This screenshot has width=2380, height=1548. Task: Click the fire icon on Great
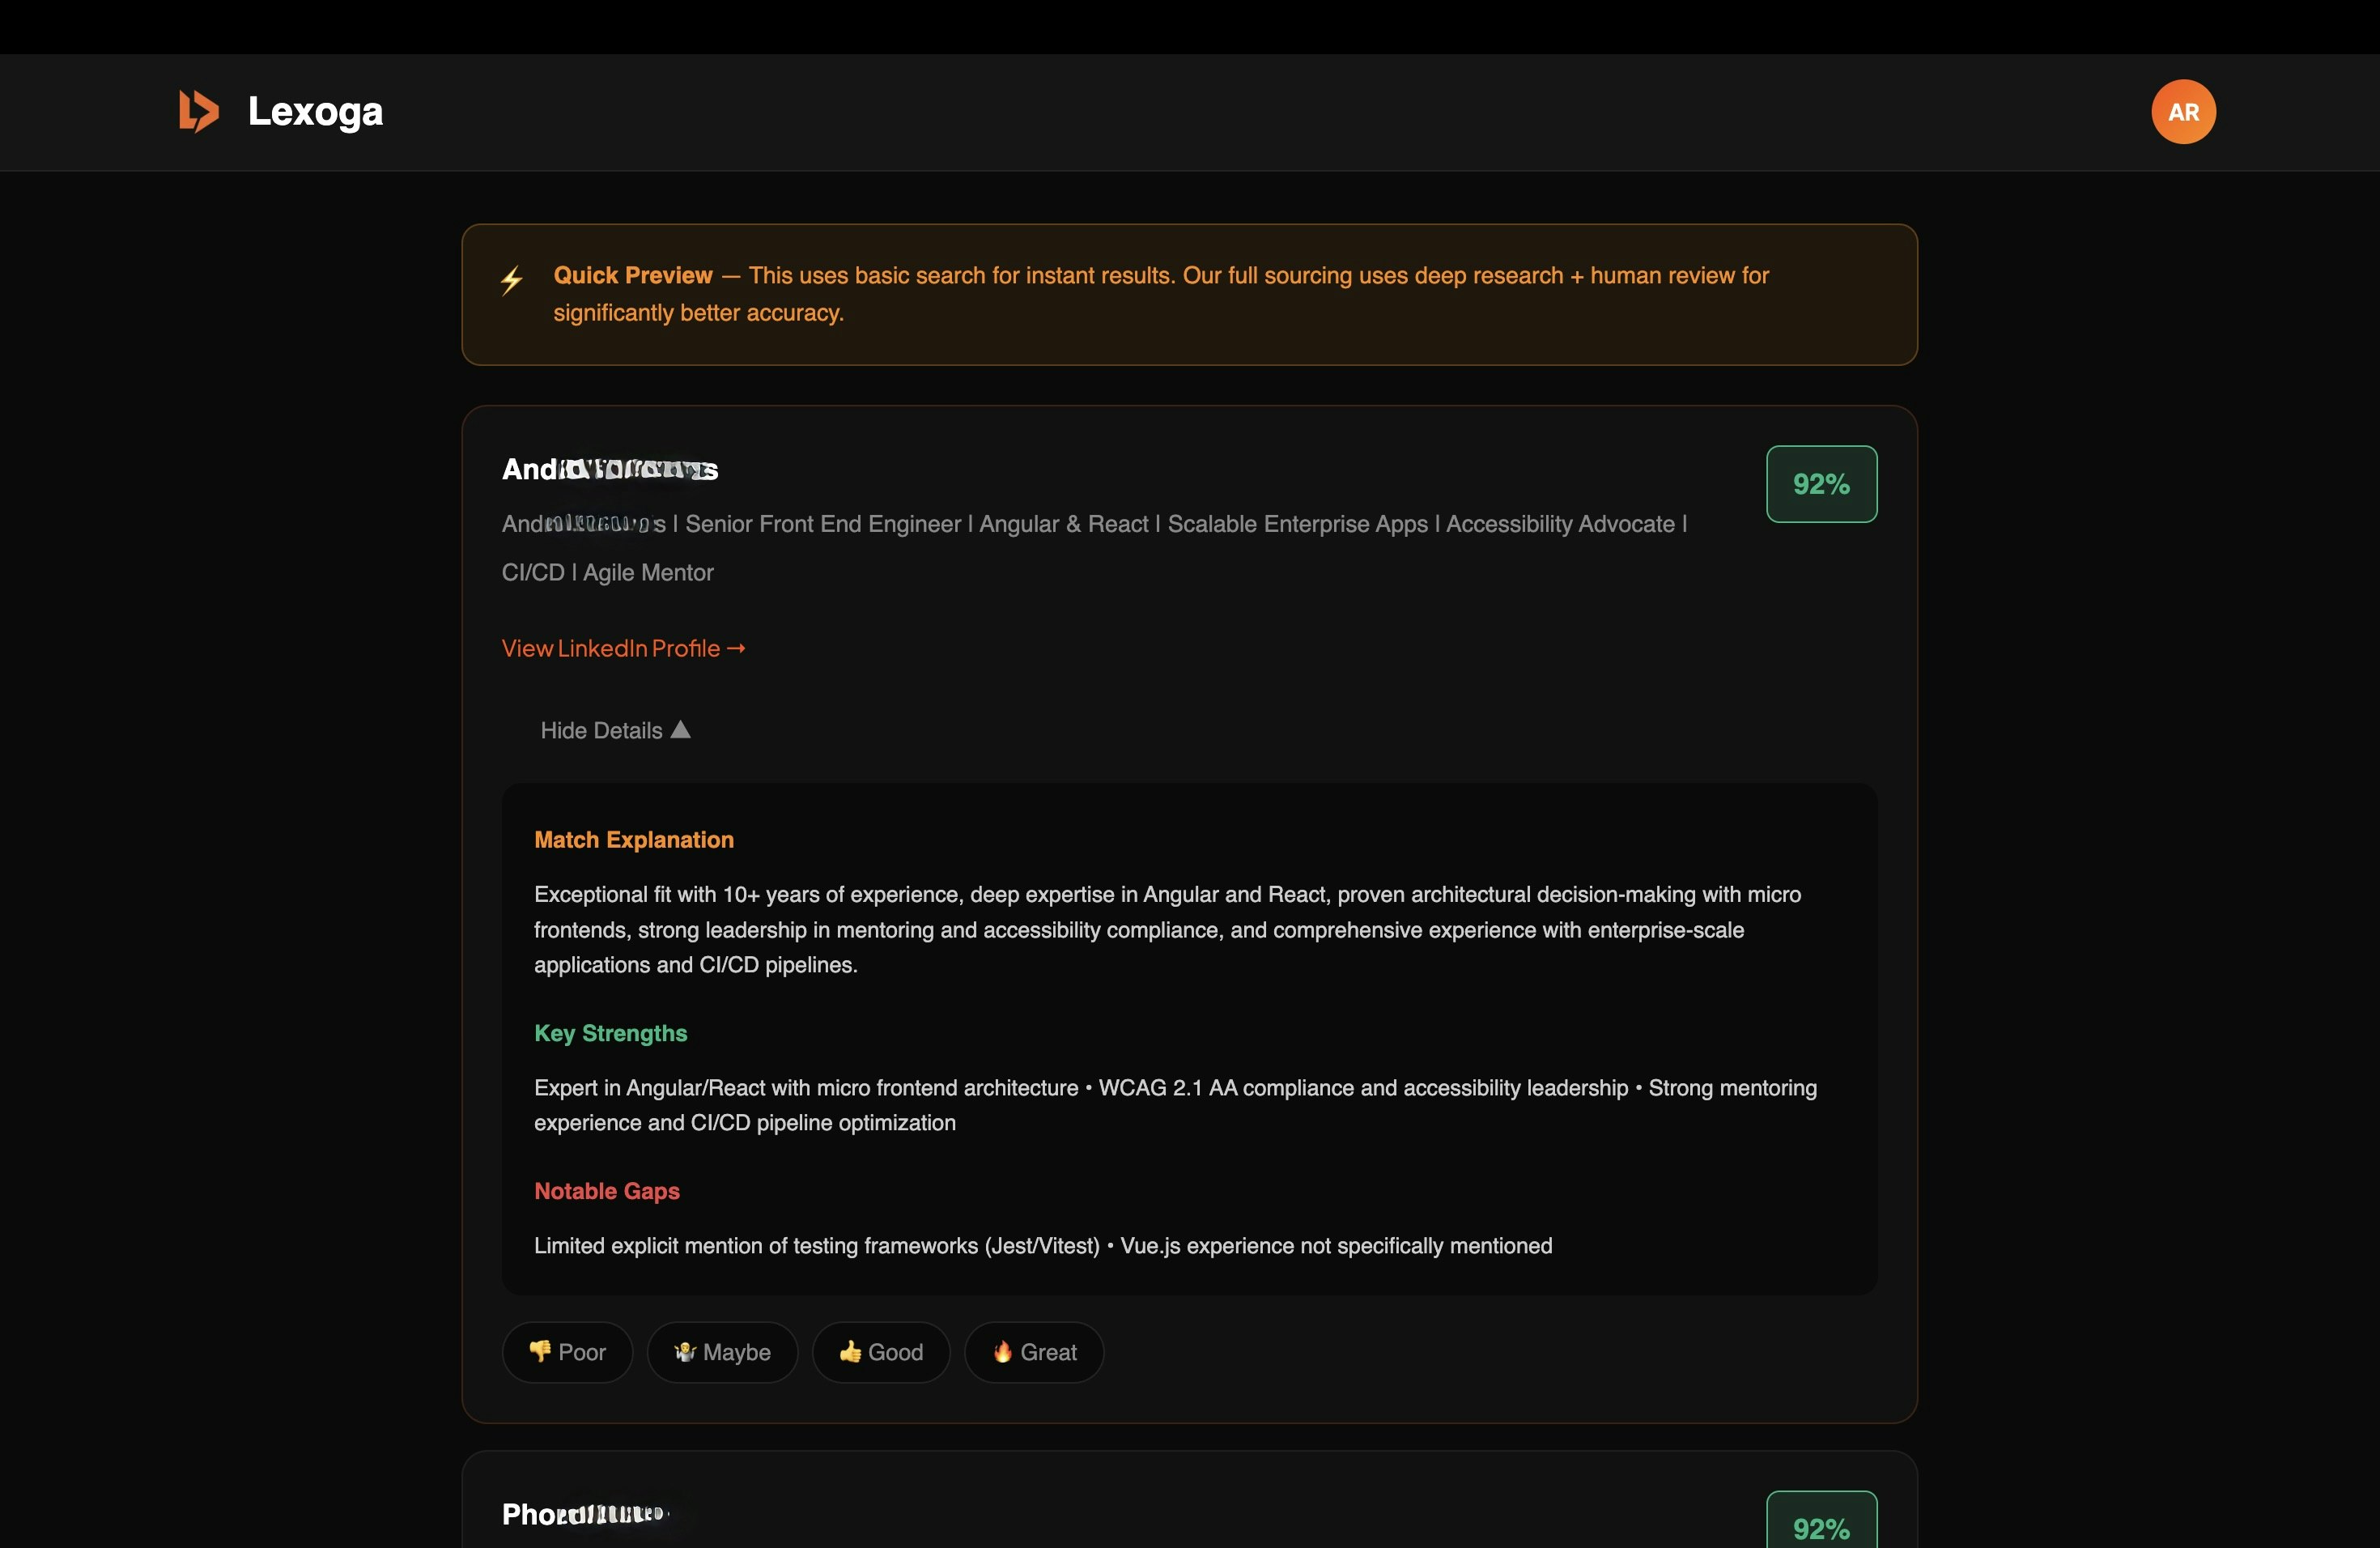(1002, 1352)
